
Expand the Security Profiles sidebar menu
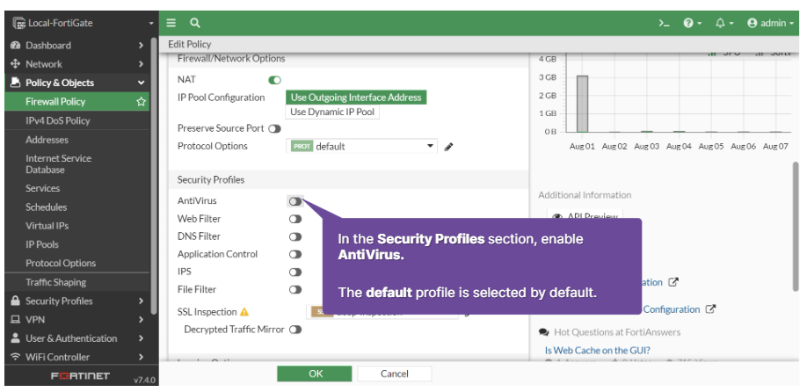(x=77, y=301)
